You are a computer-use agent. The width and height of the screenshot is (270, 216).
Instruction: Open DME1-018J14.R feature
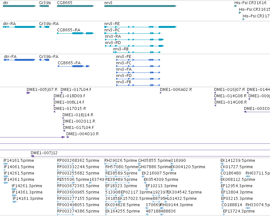pyautogui.click(x=63, y=118)
